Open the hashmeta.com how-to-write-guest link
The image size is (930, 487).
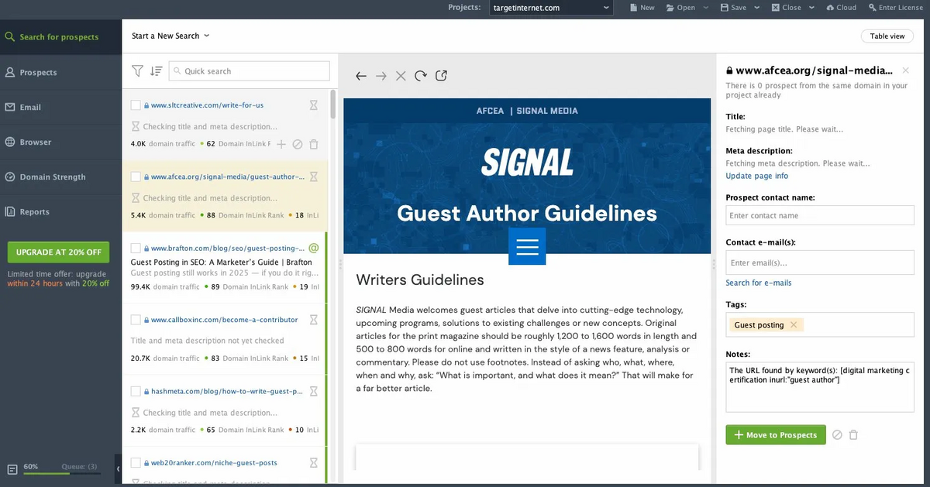point(227,392)
